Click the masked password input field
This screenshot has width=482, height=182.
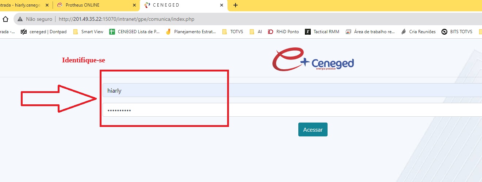292,110
